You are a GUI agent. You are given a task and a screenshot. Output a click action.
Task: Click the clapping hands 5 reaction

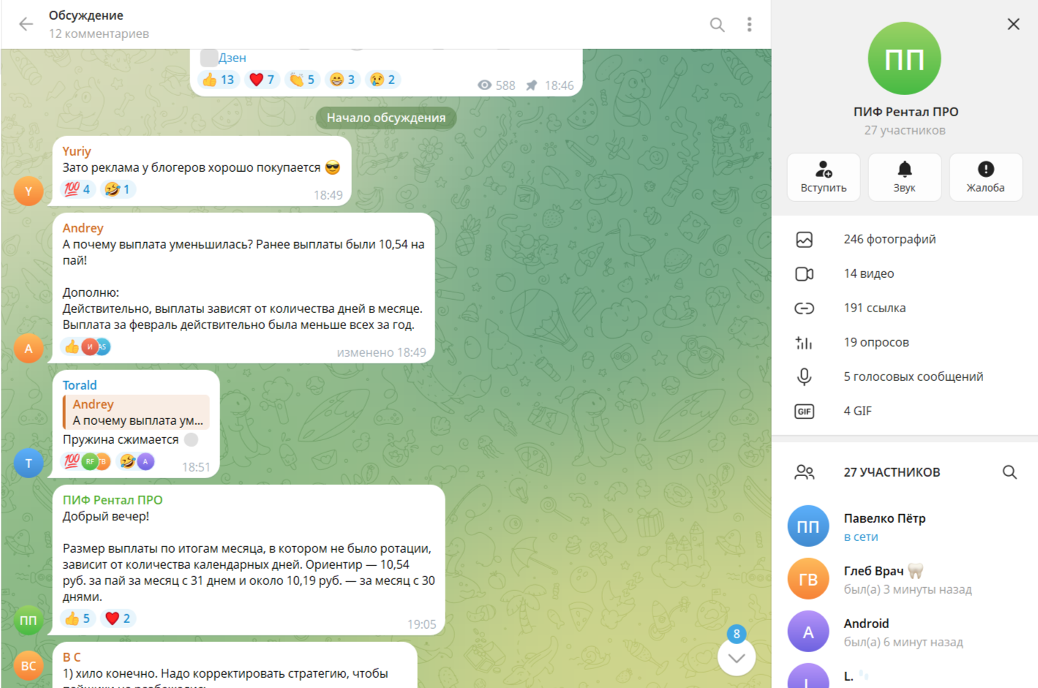[302, 80]
